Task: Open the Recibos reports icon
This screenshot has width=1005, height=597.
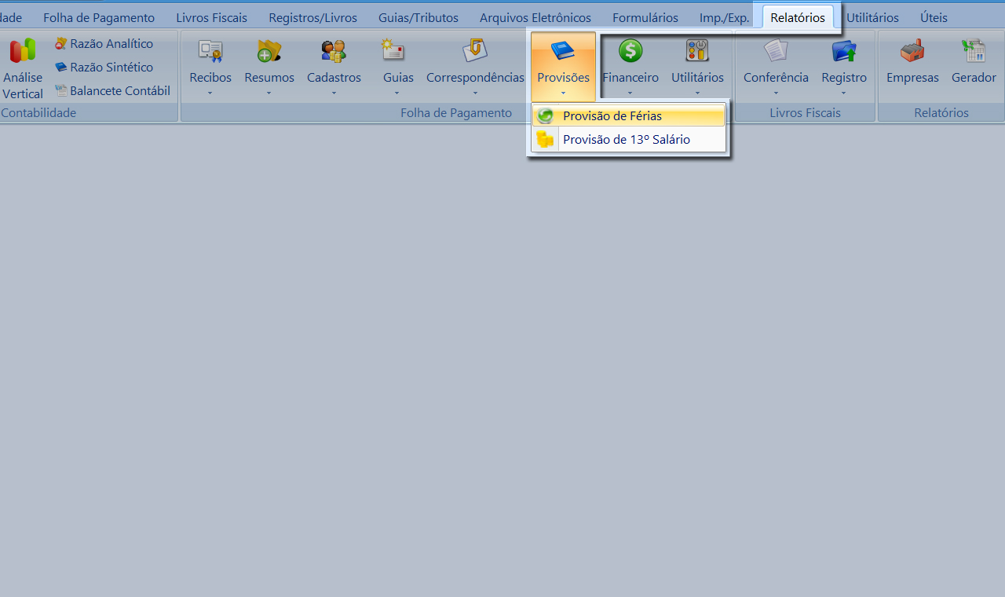Action: (x=210, y=51)
